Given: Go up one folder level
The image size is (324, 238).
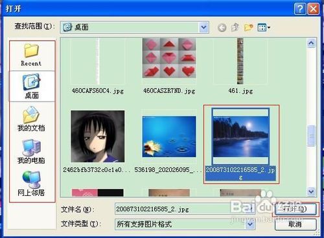Looking at the screenshot, I should pyautogui.click(x=235, y=27).
